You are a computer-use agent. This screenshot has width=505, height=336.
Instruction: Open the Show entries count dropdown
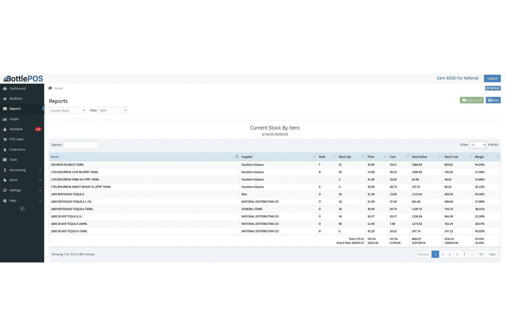pyautogui.click(x=478, y=145)
